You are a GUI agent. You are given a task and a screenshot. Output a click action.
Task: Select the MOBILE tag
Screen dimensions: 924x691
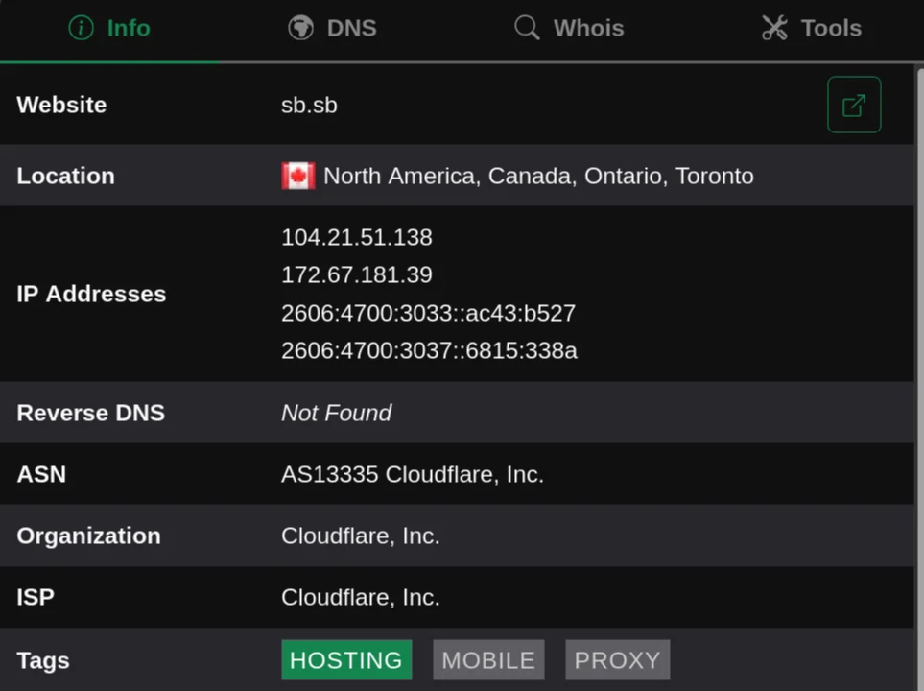[488, 659]
